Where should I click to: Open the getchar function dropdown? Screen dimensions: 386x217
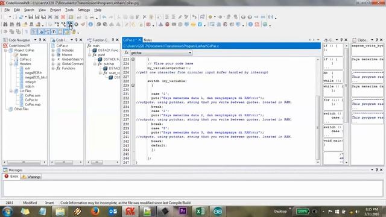pyautogui.click(x=190, y=52)
